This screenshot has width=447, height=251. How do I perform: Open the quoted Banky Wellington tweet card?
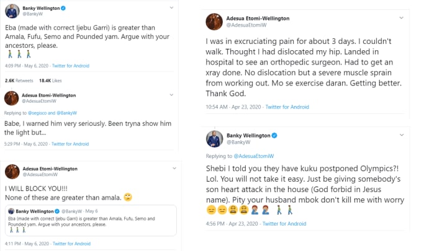tap(93, 223)
